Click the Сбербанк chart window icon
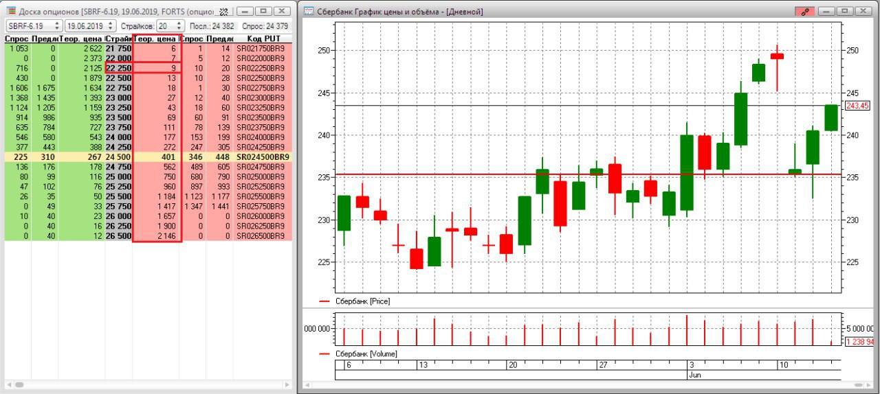880x394 pixels. pyautogui.click(x=309, y=12)
